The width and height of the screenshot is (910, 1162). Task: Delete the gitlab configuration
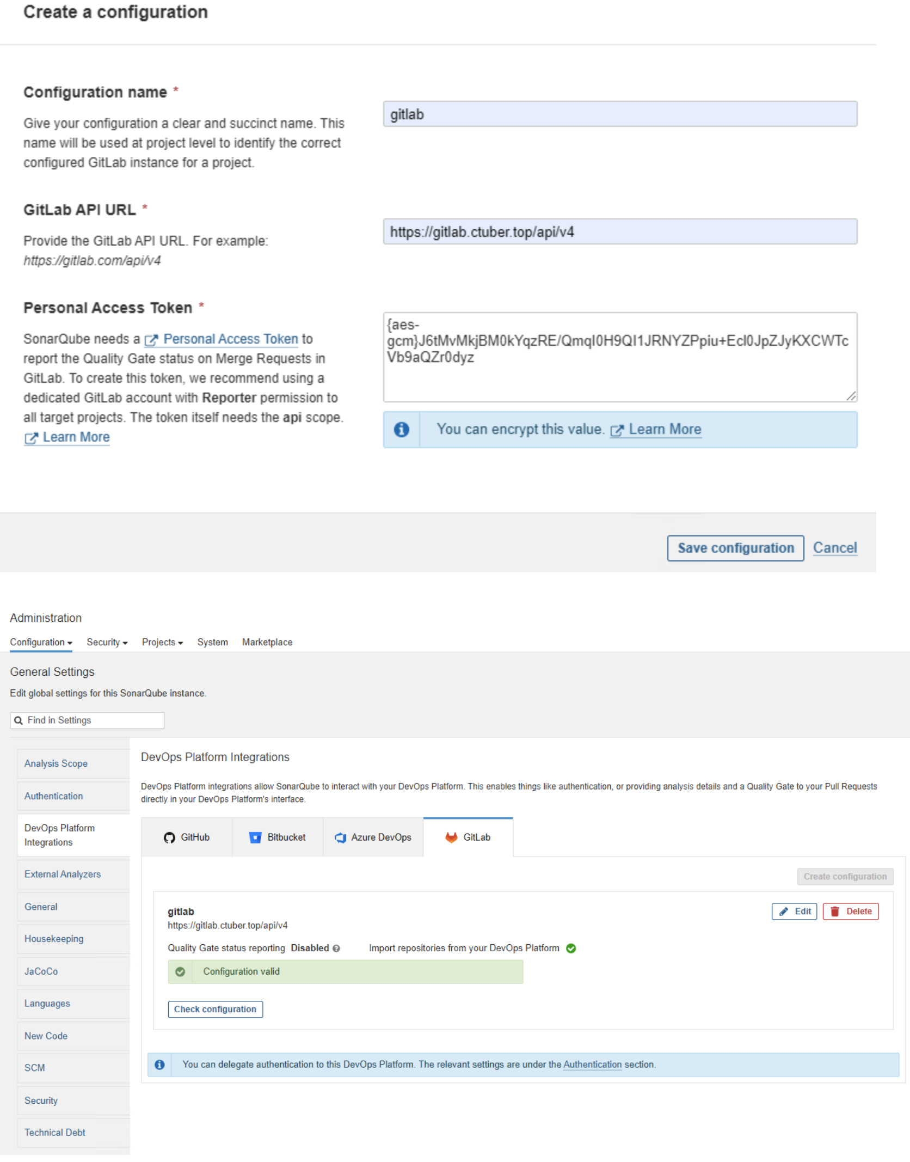click(x=850, y=912)
